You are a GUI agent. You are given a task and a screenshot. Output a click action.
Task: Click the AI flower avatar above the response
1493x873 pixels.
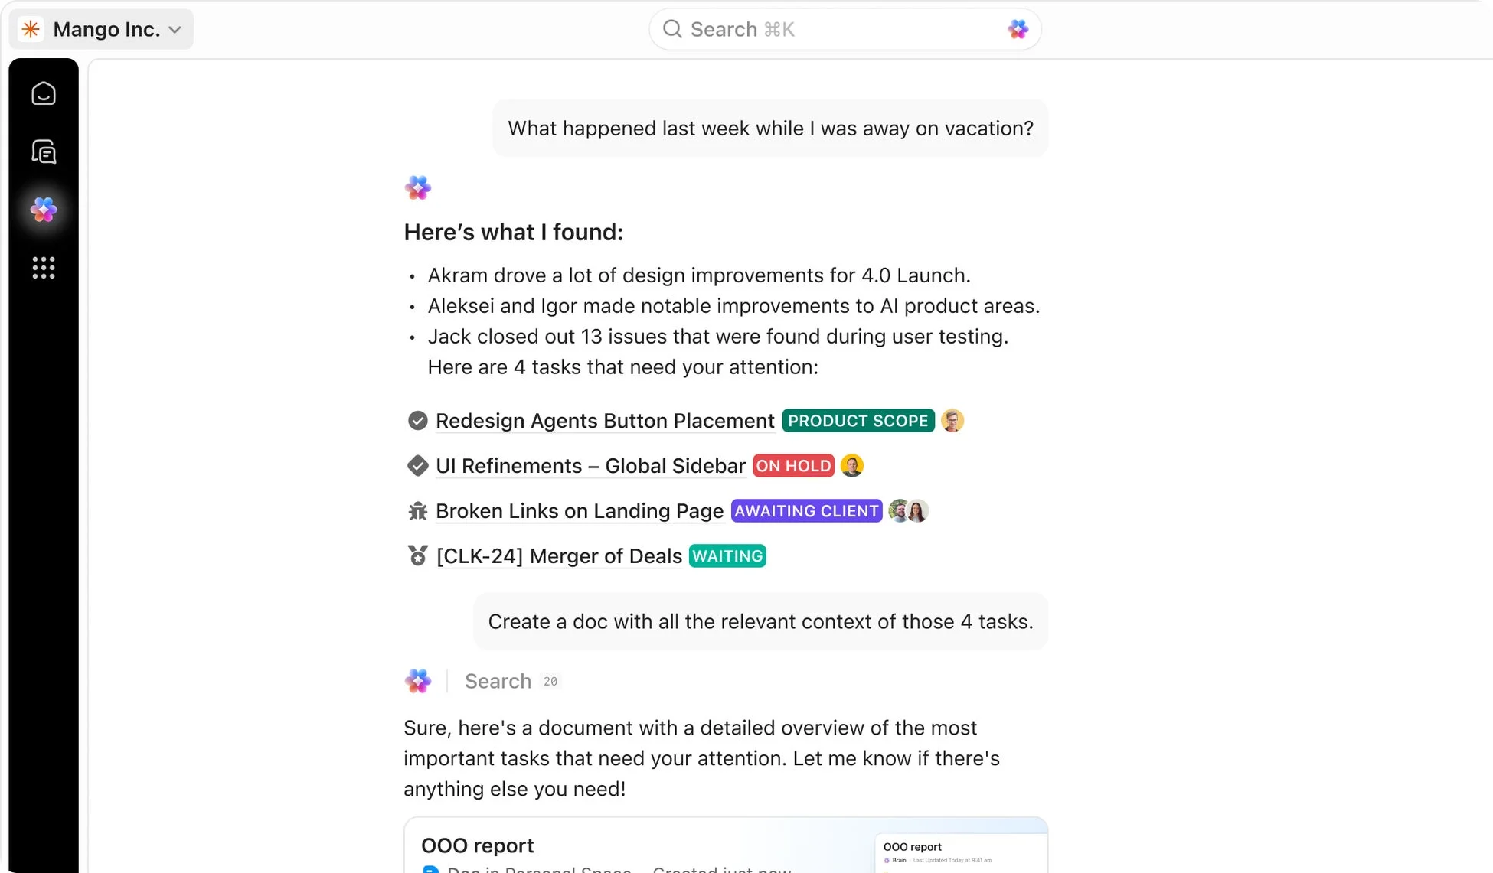tap(418, 187)
